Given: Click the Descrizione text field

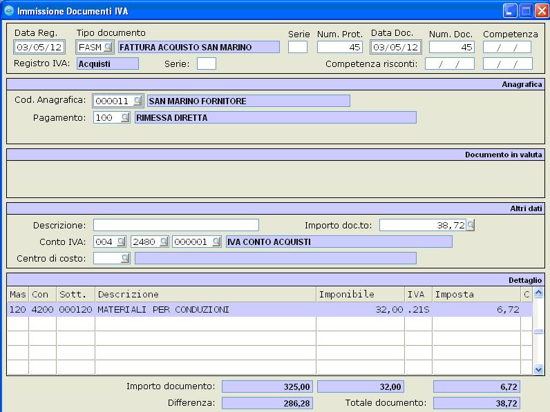Looking at the screenshot, I should click(176, 225).
